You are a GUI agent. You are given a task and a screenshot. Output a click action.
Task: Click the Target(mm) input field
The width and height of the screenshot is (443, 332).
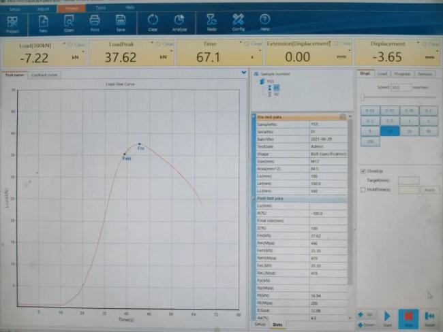(408, 180)
